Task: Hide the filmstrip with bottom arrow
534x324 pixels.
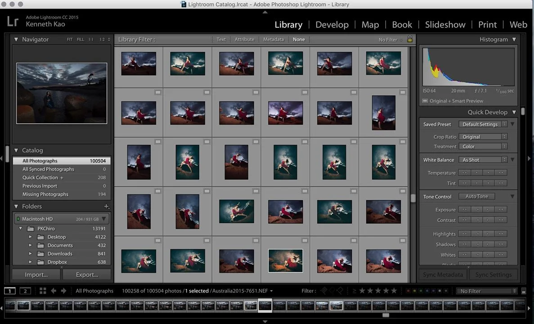Action: [x=265, y=321]
